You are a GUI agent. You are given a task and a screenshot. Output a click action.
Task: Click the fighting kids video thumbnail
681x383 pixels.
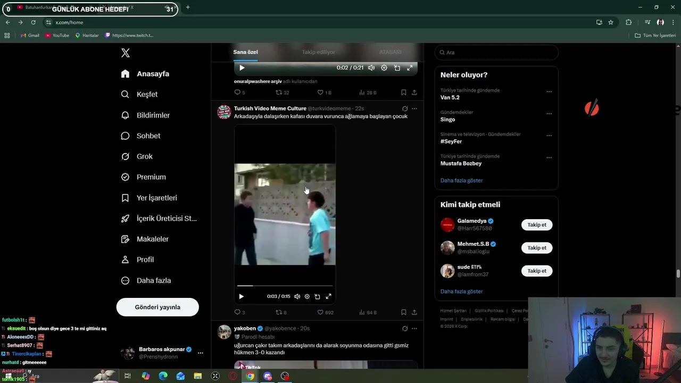[x=285, y=214]
